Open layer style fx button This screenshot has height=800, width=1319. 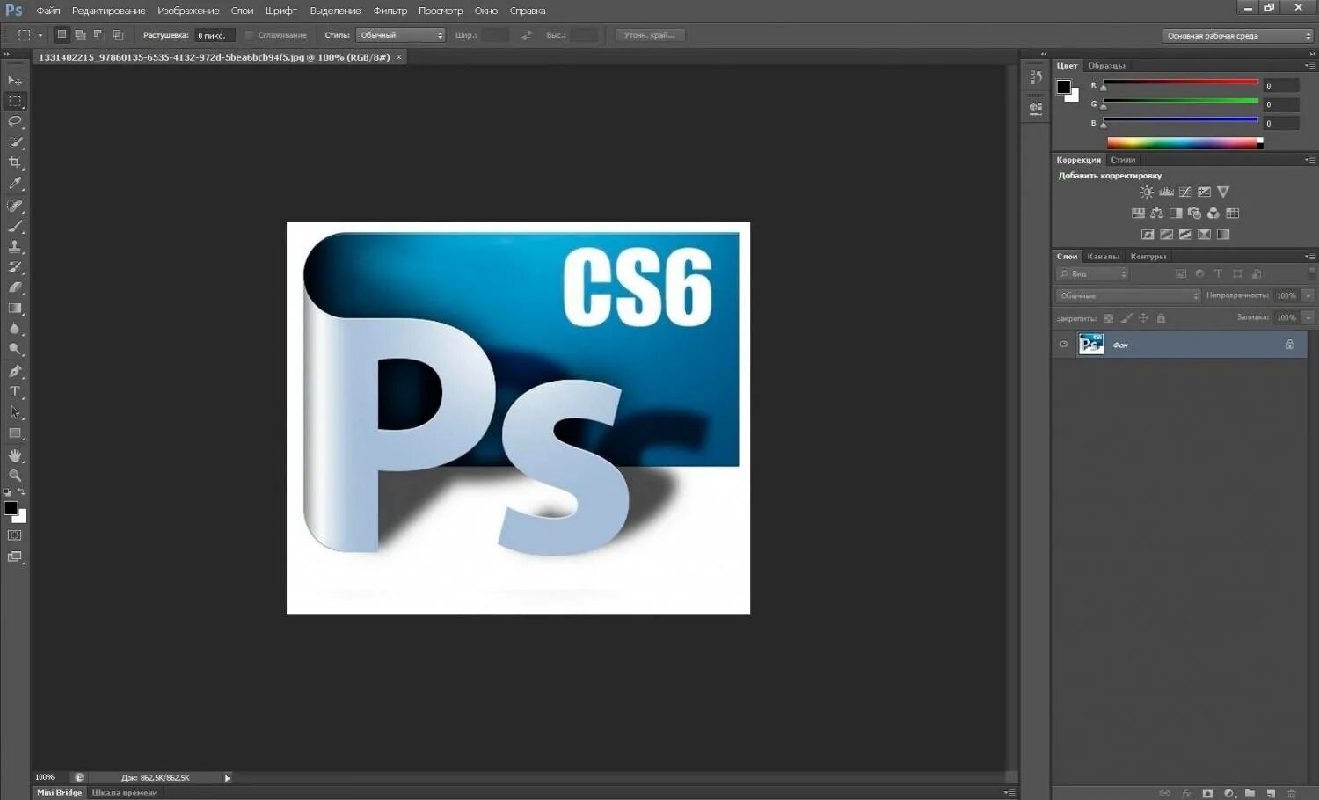pos(1186,793)
